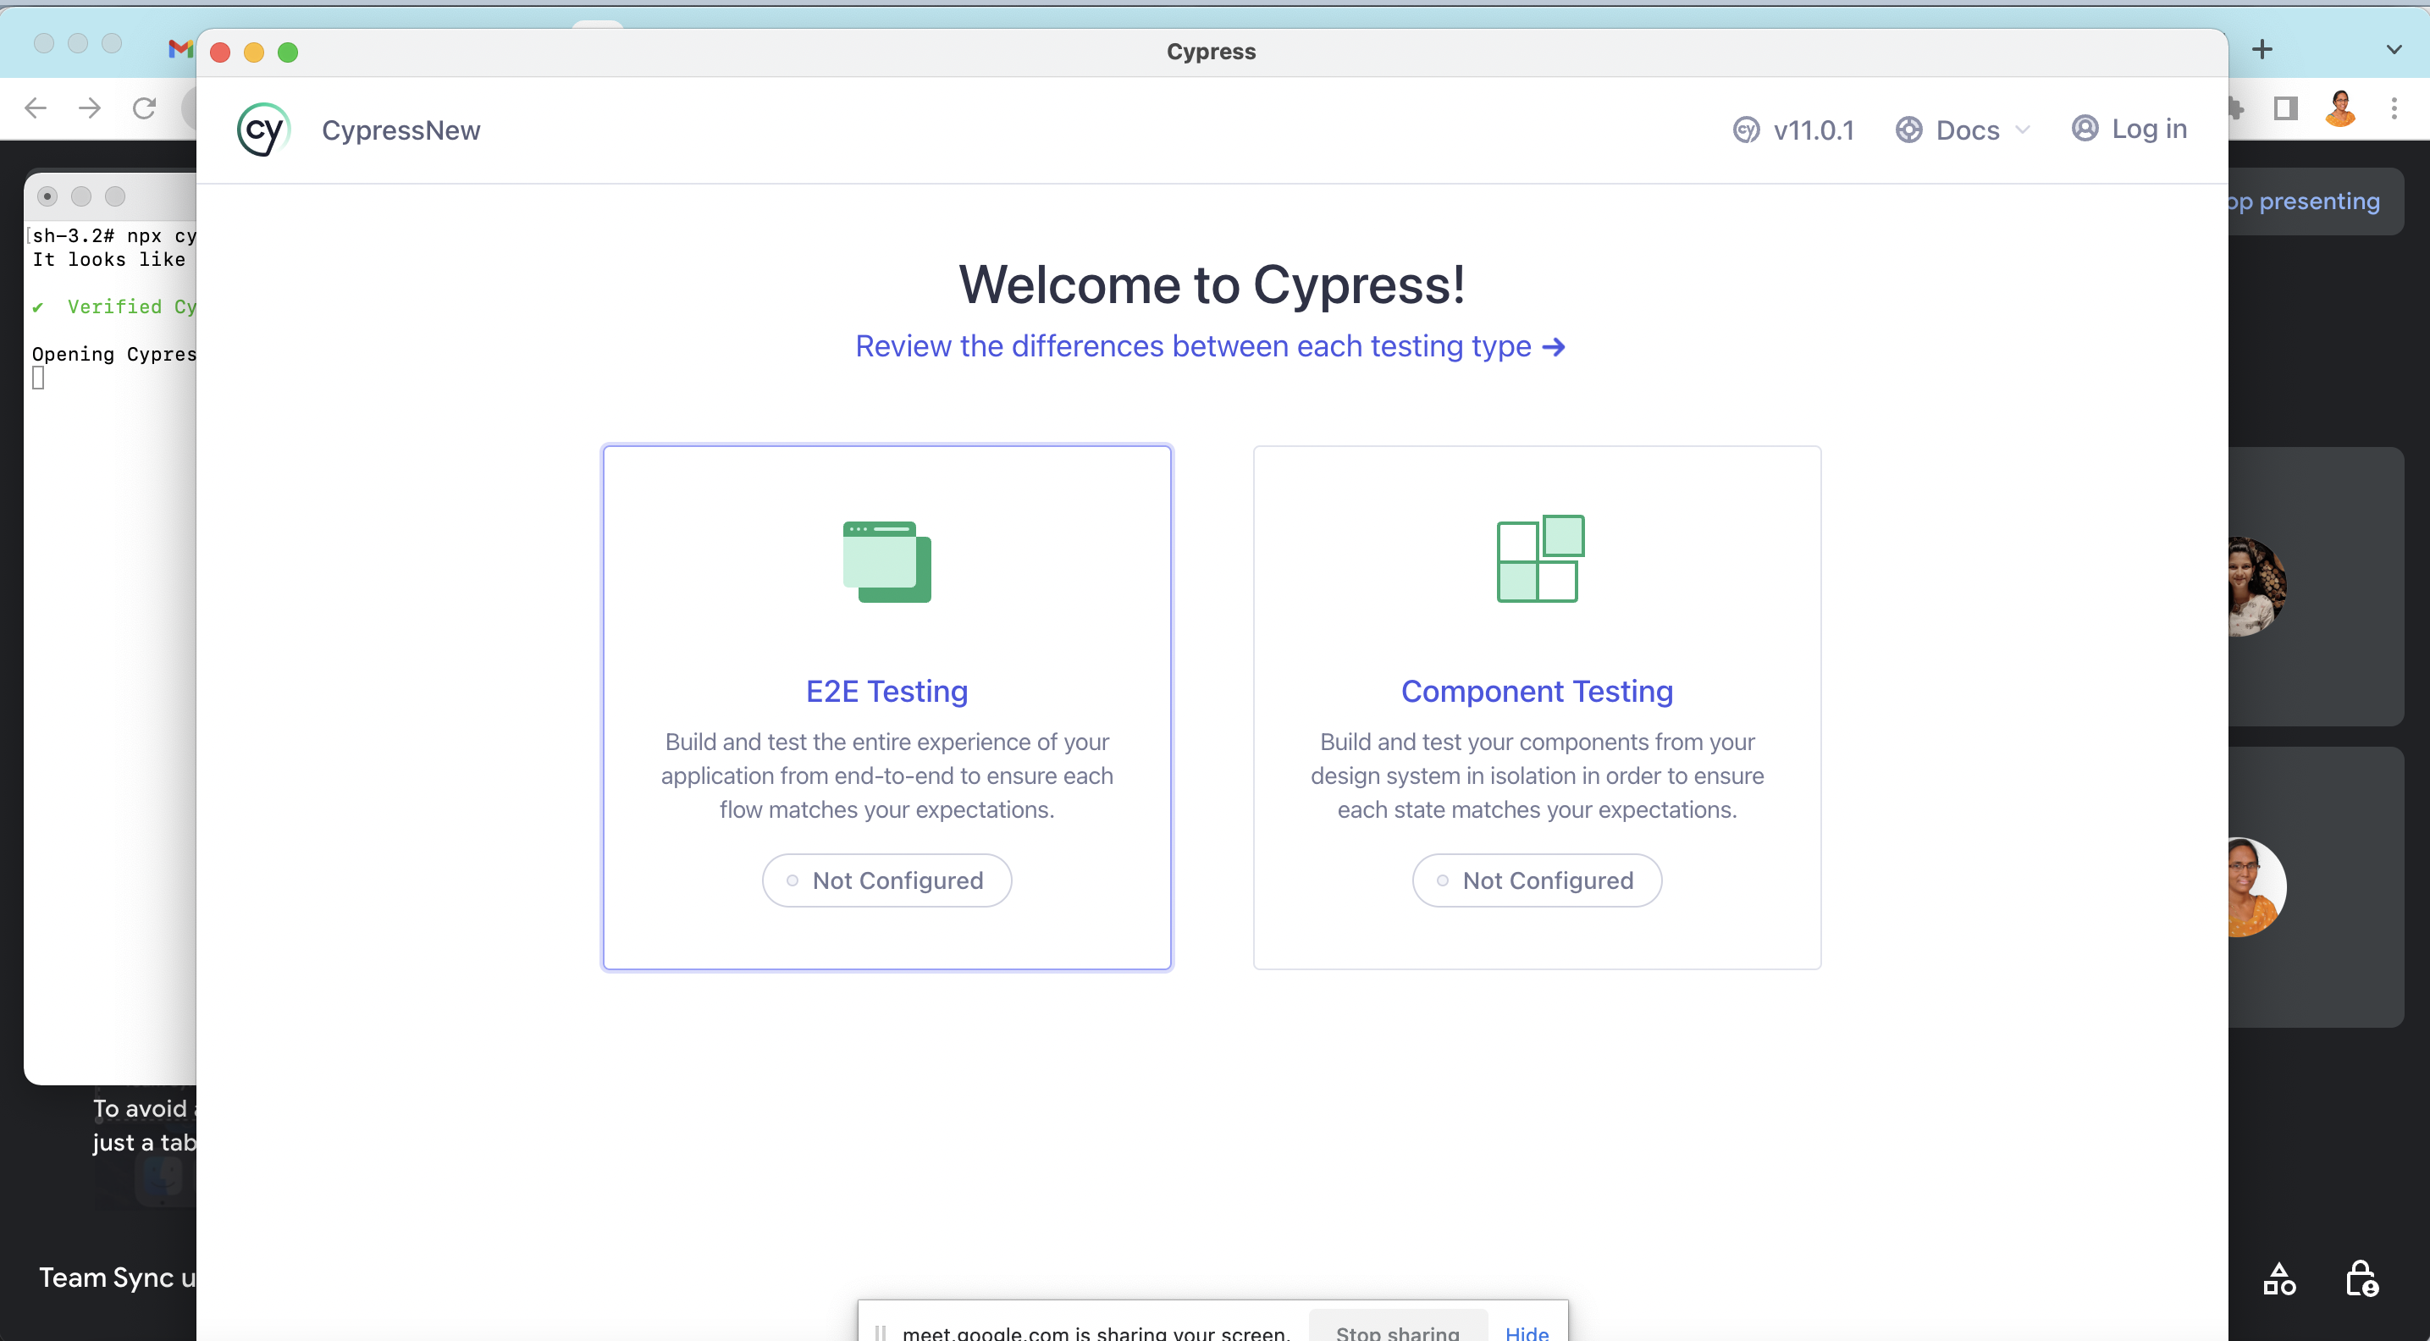The image size is (2430, 1341).
Task: Reload the page in the browser
Action: coord(144,108)
